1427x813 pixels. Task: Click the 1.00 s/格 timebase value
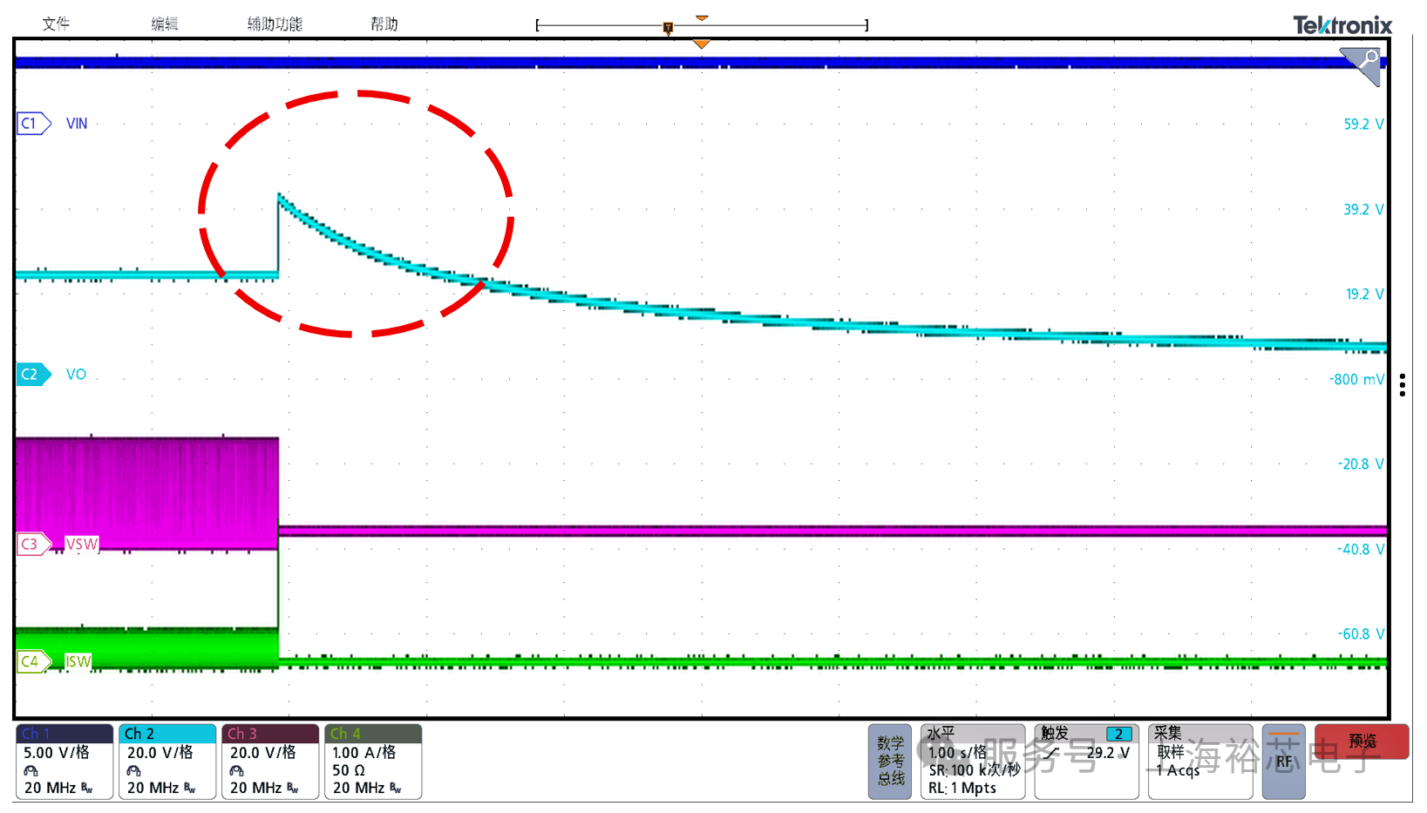pos(957,753)
